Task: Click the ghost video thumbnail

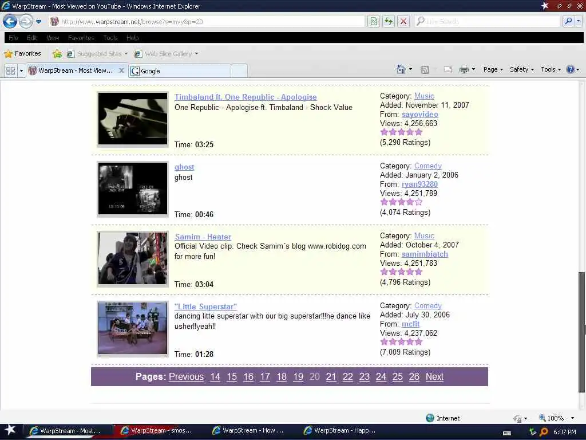Action: coord(133,188)
